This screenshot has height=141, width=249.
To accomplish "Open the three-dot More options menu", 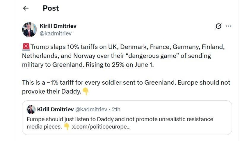I will click(x=229, y=26).
